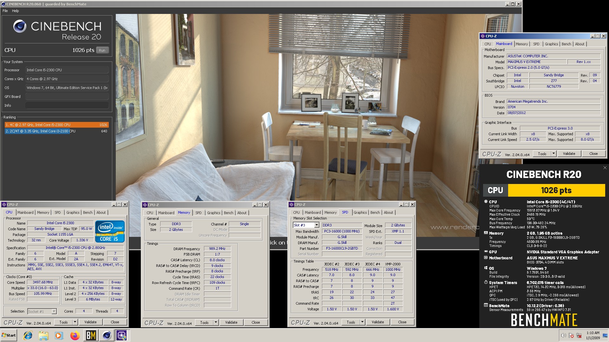Click the 1026 pts yellow score bar
609x342 pixels.
[x=556, y=190]
